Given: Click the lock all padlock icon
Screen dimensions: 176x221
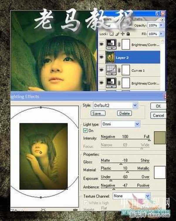Looking at the screenshot, I should (x=128, y=34).
